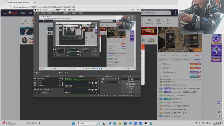Viewport: 224px width, 126px height.
Task: Open OBS 工具(T) menu
Action: click(74, 13)
